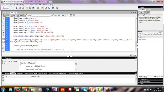Open the Site menu
This screenshot has width=164, height=92.
coord(40,5)
